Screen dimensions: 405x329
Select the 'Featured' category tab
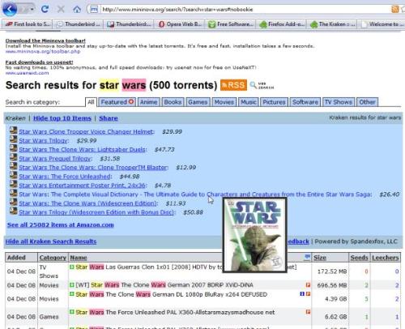(x=117, y=102)
